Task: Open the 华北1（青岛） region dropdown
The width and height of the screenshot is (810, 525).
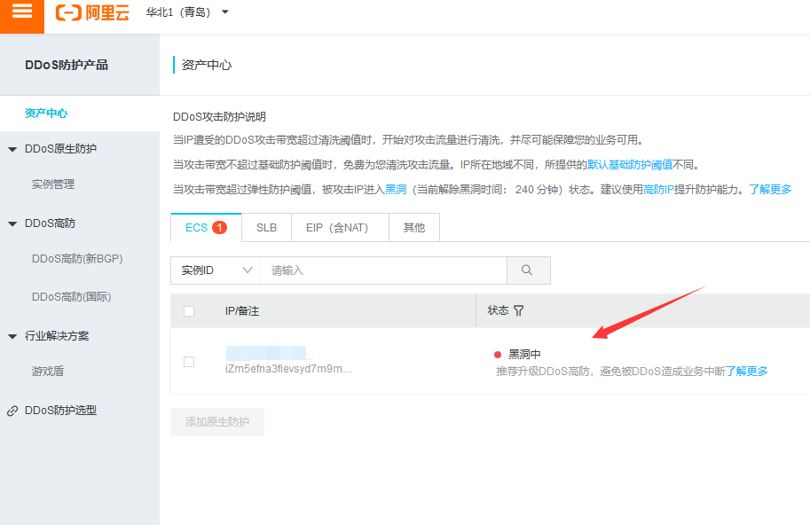Action: [x=187, y=12]
